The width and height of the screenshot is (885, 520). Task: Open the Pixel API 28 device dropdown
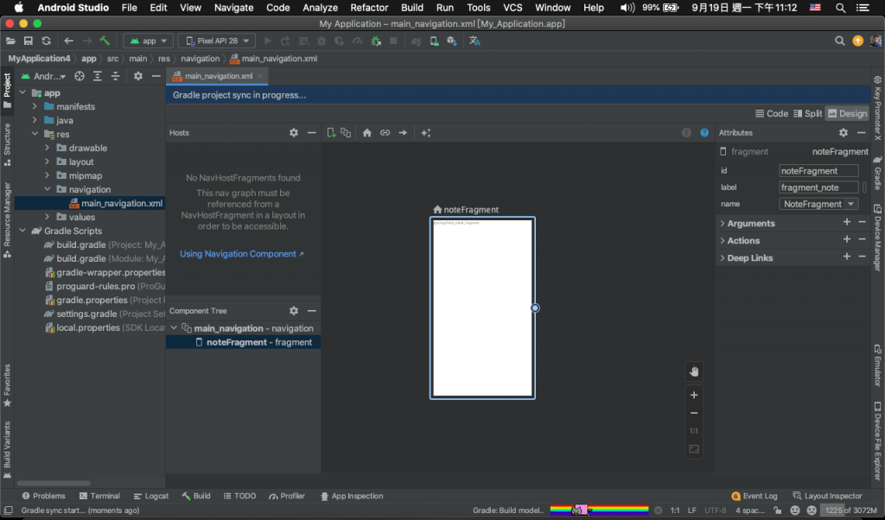pos(216,41)
